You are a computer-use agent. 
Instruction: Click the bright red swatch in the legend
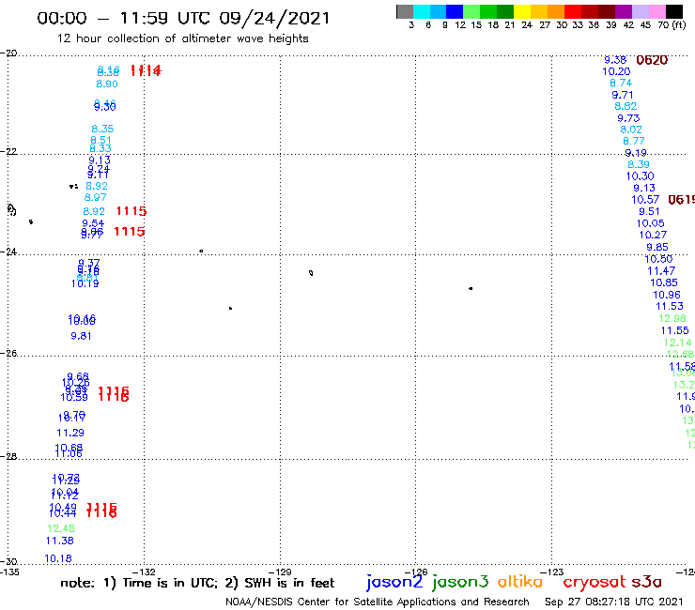573,12
